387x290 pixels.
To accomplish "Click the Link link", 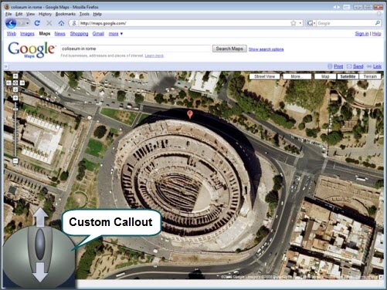I will [377, 66].
